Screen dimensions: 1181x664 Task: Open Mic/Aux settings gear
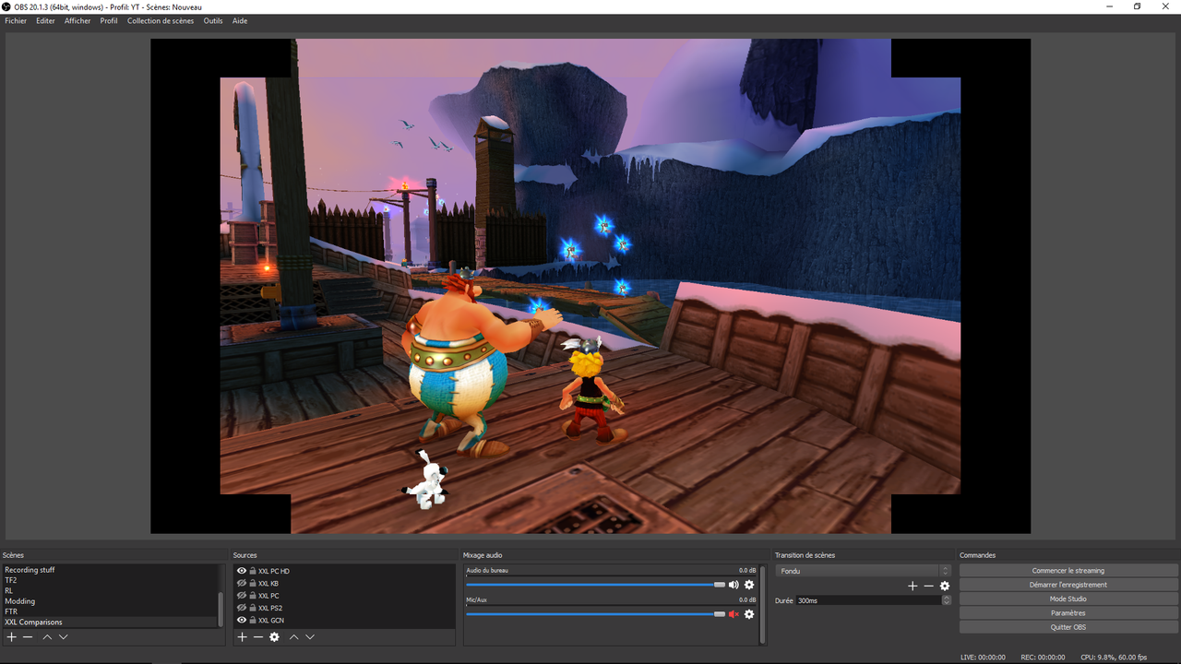pos(749,614)
